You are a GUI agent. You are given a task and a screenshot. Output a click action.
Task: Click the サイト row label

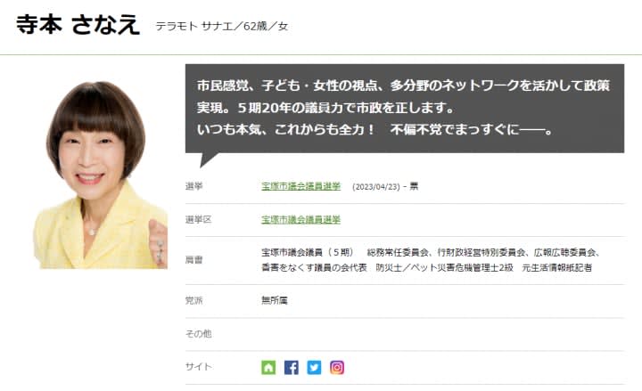(198, 366)
